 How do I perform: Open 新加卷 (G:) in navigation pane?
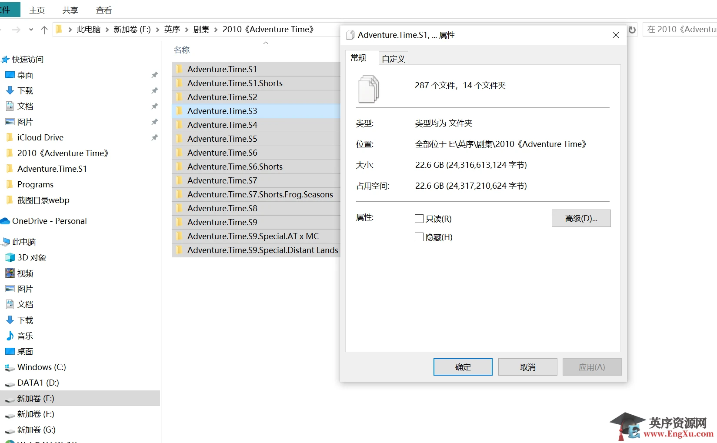point(37,430)
